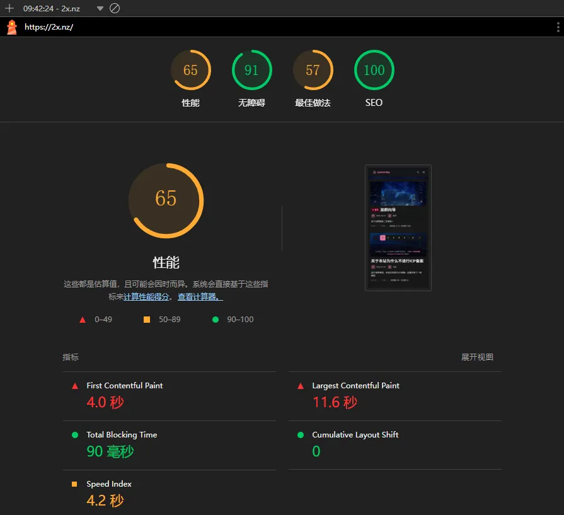Toggle 展开视图 to expand metric descriptions

477,357
